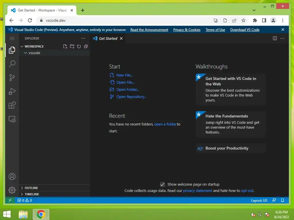Click the Open File... link
This screenshot has width=294, height=220.
pos(125,82)
